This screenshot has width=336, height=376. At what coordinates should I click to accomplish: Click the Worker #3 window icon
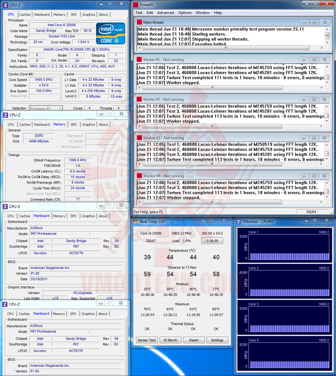click(x=139, y=138)
